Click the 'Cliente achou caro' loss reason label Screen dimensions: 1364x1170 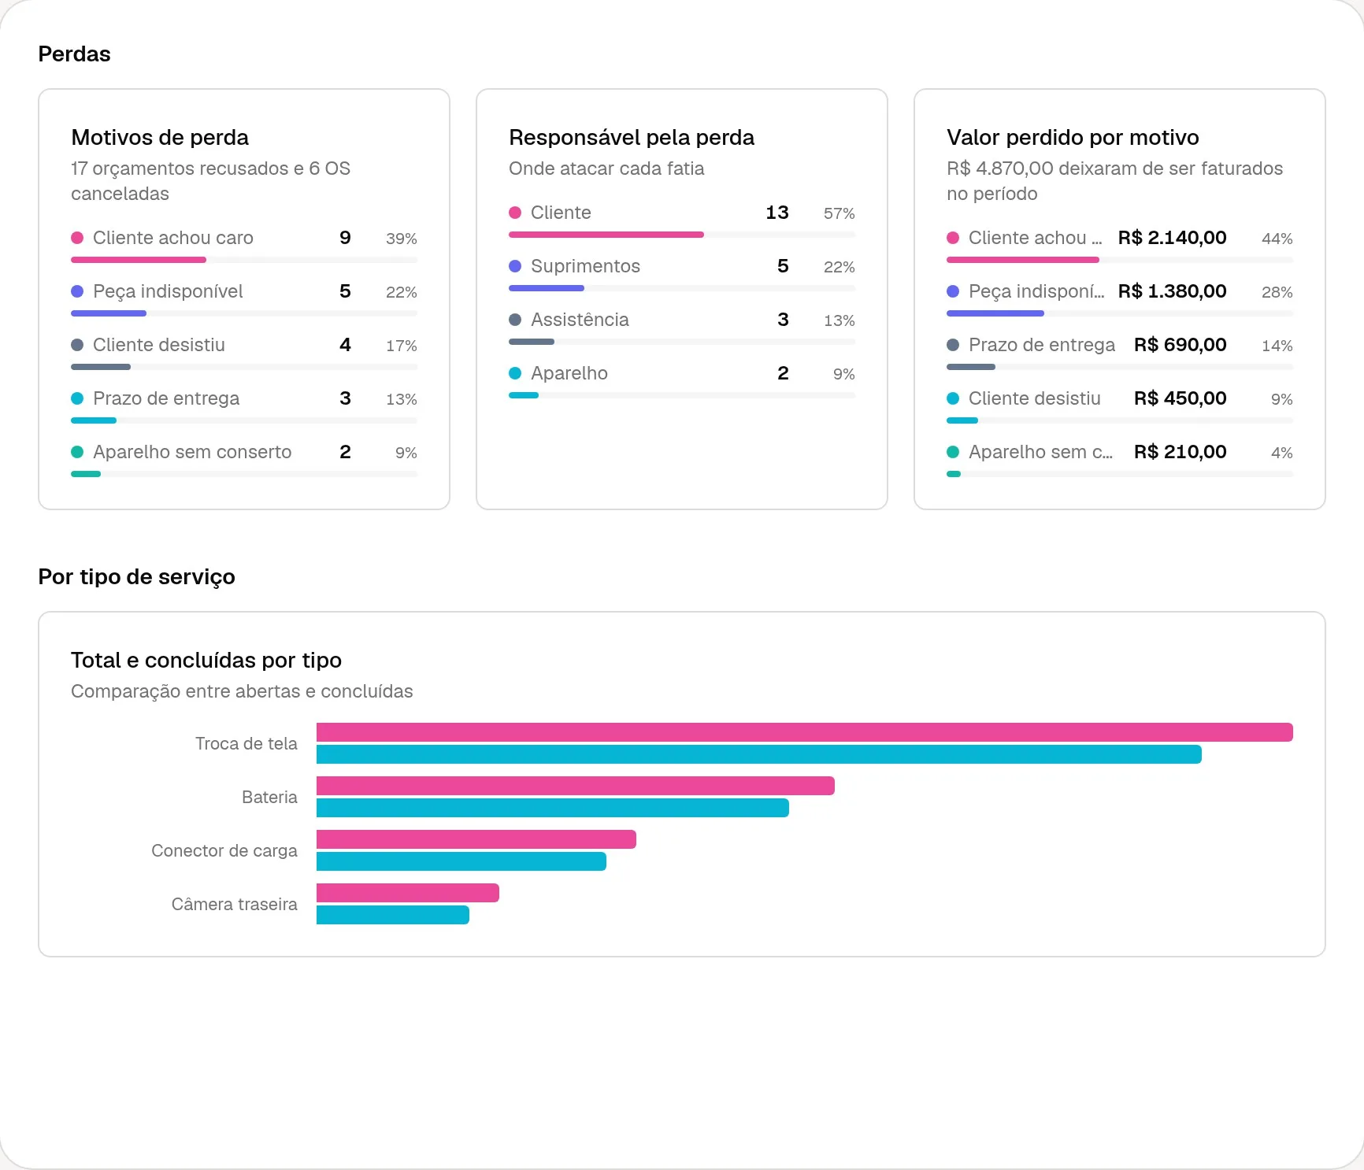click(173, 238)
